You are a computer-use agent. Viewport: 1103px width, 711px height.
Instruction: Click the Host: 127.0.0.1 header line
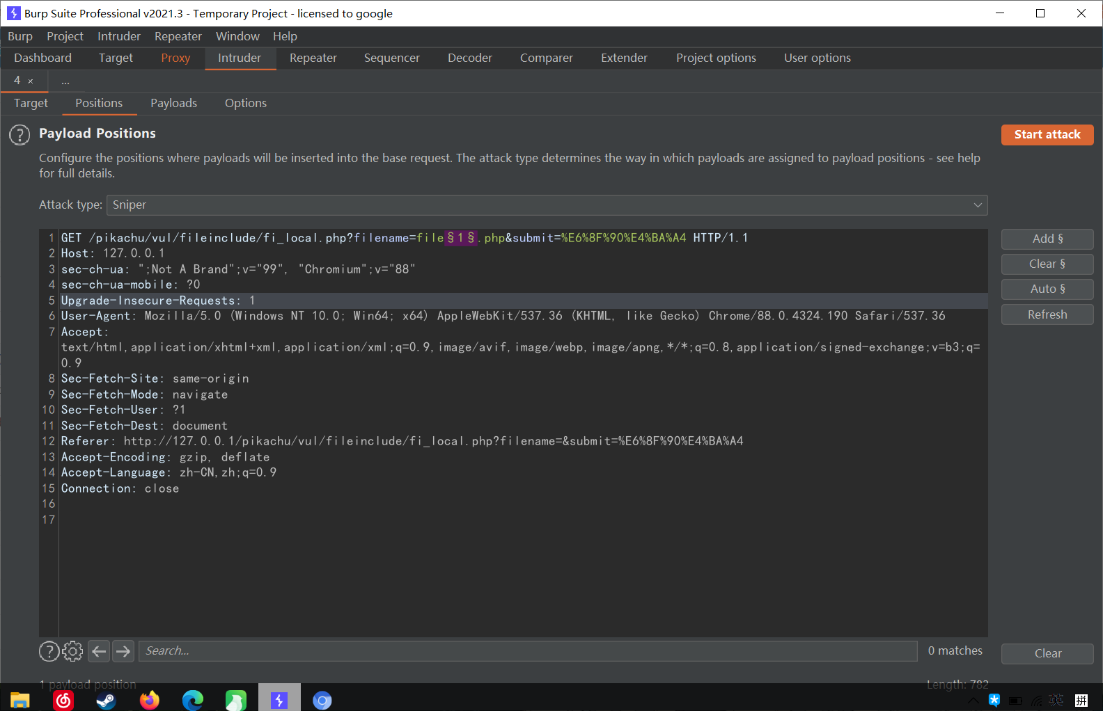tap(113, 254)
